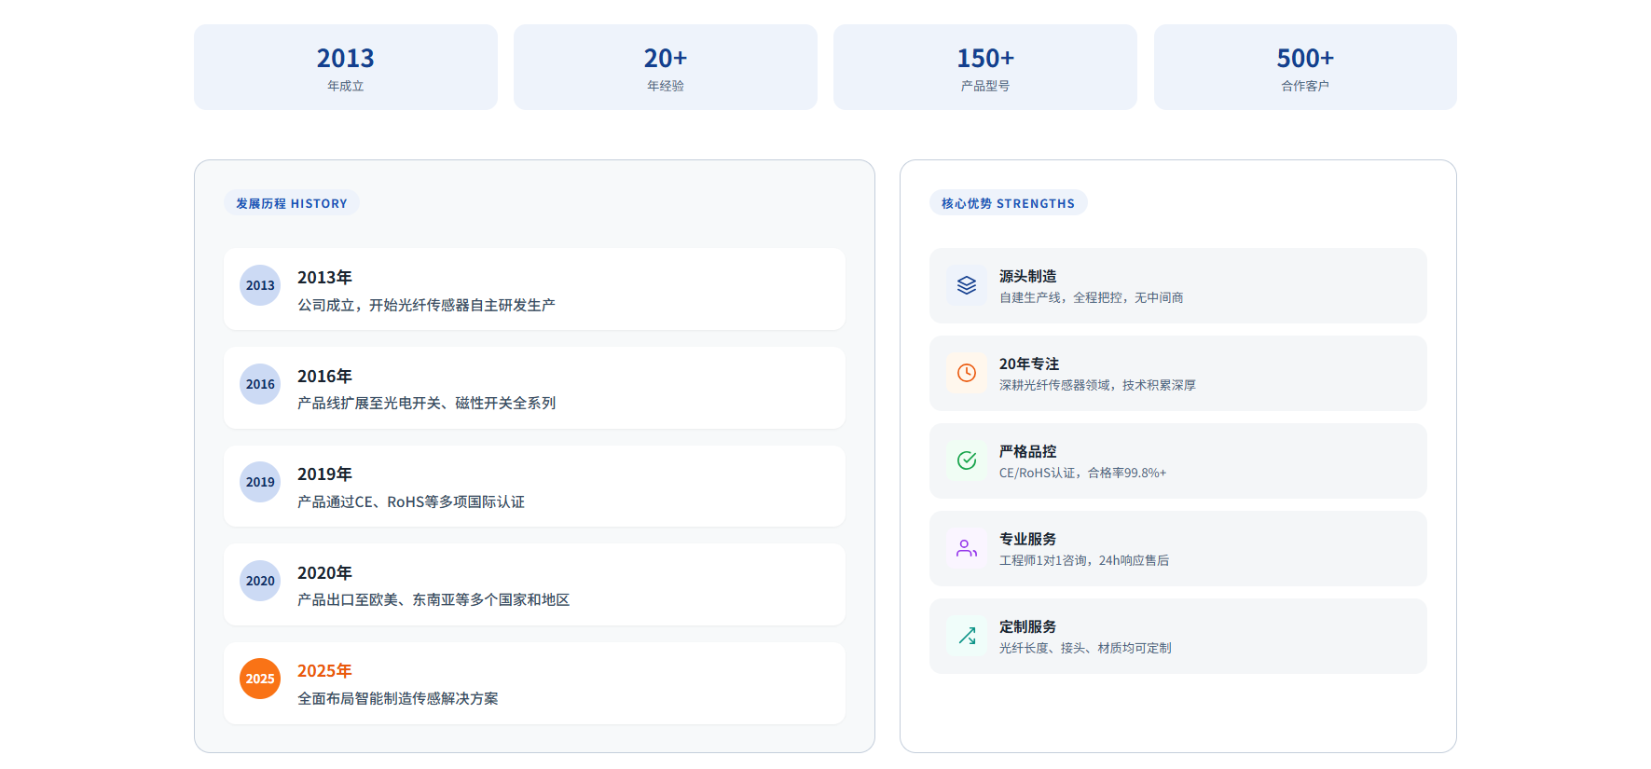Click the 严格品控 title
Image resolution: width=1651 pixels, height=769 pixels.
click(x=1028, y=451)
